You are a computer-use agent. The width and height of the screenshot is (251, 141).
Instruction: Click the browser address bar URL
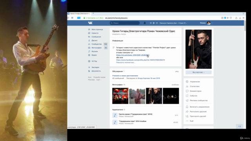[116, 18]
